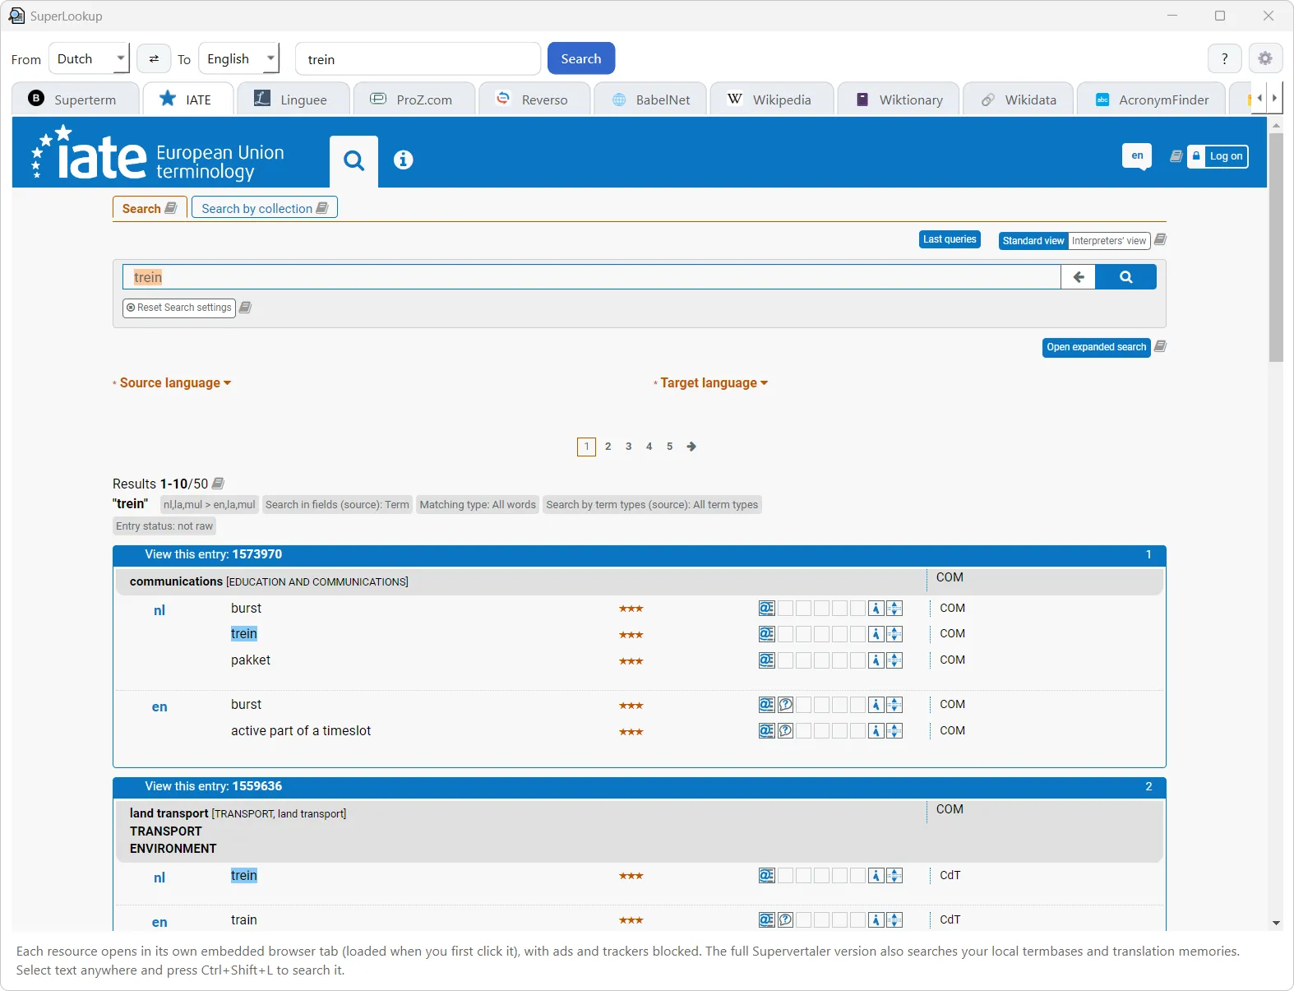Go to results page 3
The height and width of the screenshot is (991, 1294).
tap(628, 447)
